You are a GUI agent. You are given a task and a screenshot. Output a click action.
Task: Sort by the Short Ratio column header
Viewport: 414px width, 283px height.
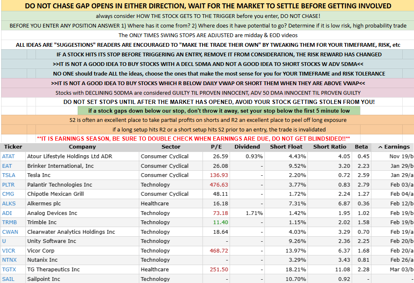click(x=330, y=147)
